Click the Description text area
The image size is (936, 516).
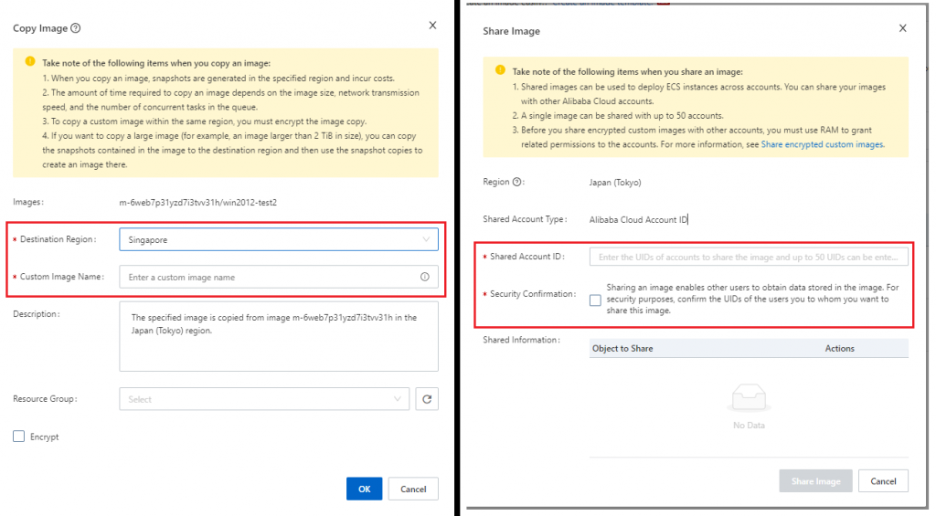click(279, 336)
